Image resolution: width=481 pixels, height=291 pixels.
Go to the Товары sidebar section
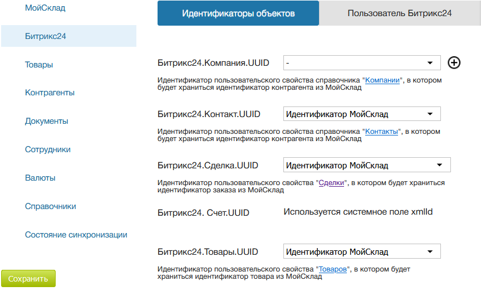[x=39, y=65]
